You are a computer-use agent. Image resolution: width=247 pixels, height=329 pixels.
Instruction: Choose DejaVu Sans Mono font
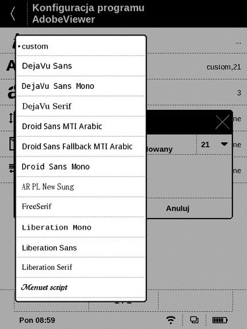point(81,86)
